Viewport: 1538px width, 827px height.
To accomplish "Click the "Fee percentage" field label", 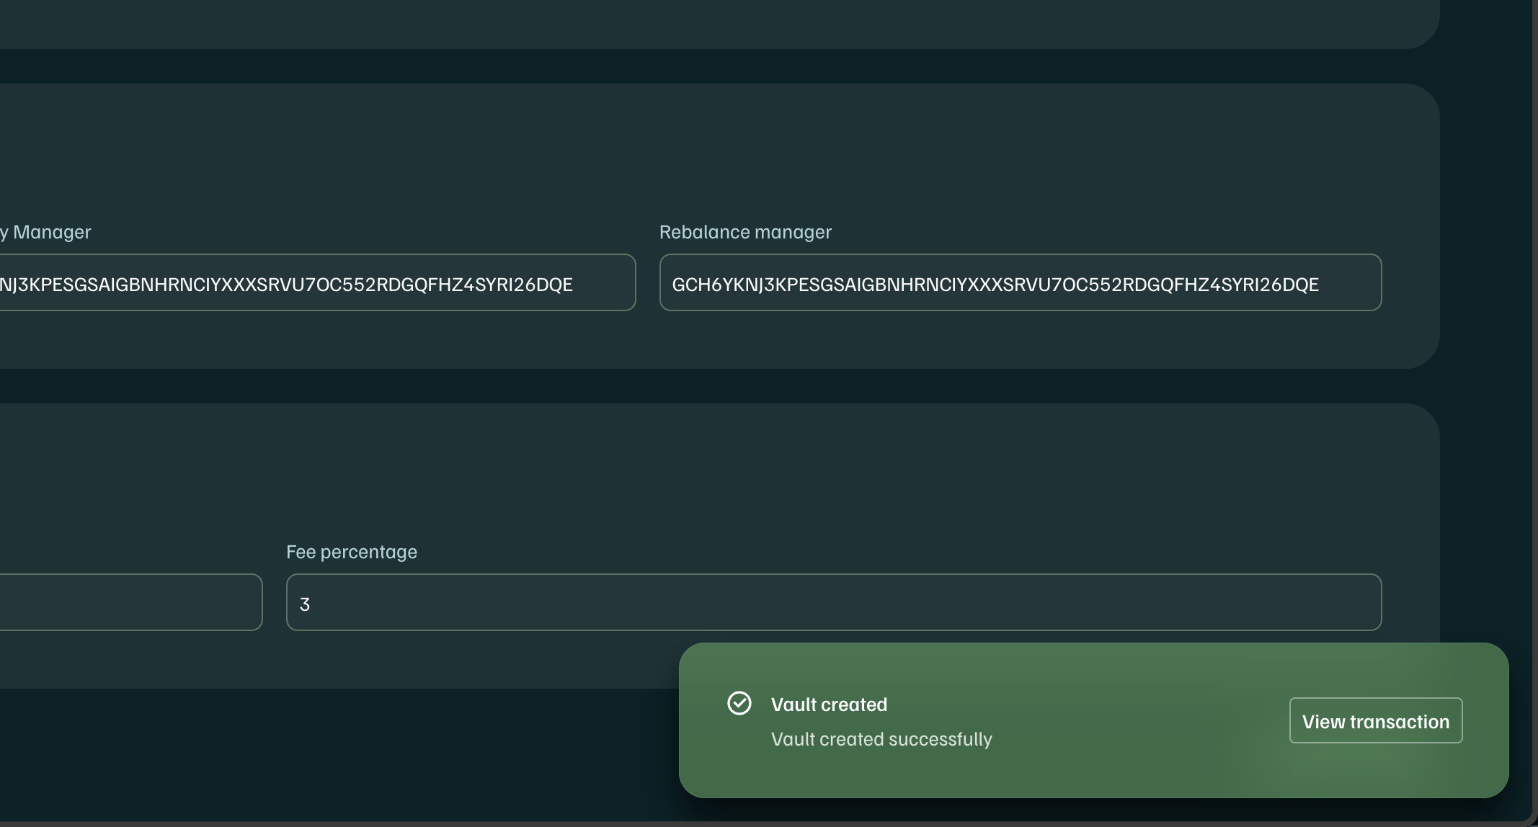I will [x=351, y=552].
